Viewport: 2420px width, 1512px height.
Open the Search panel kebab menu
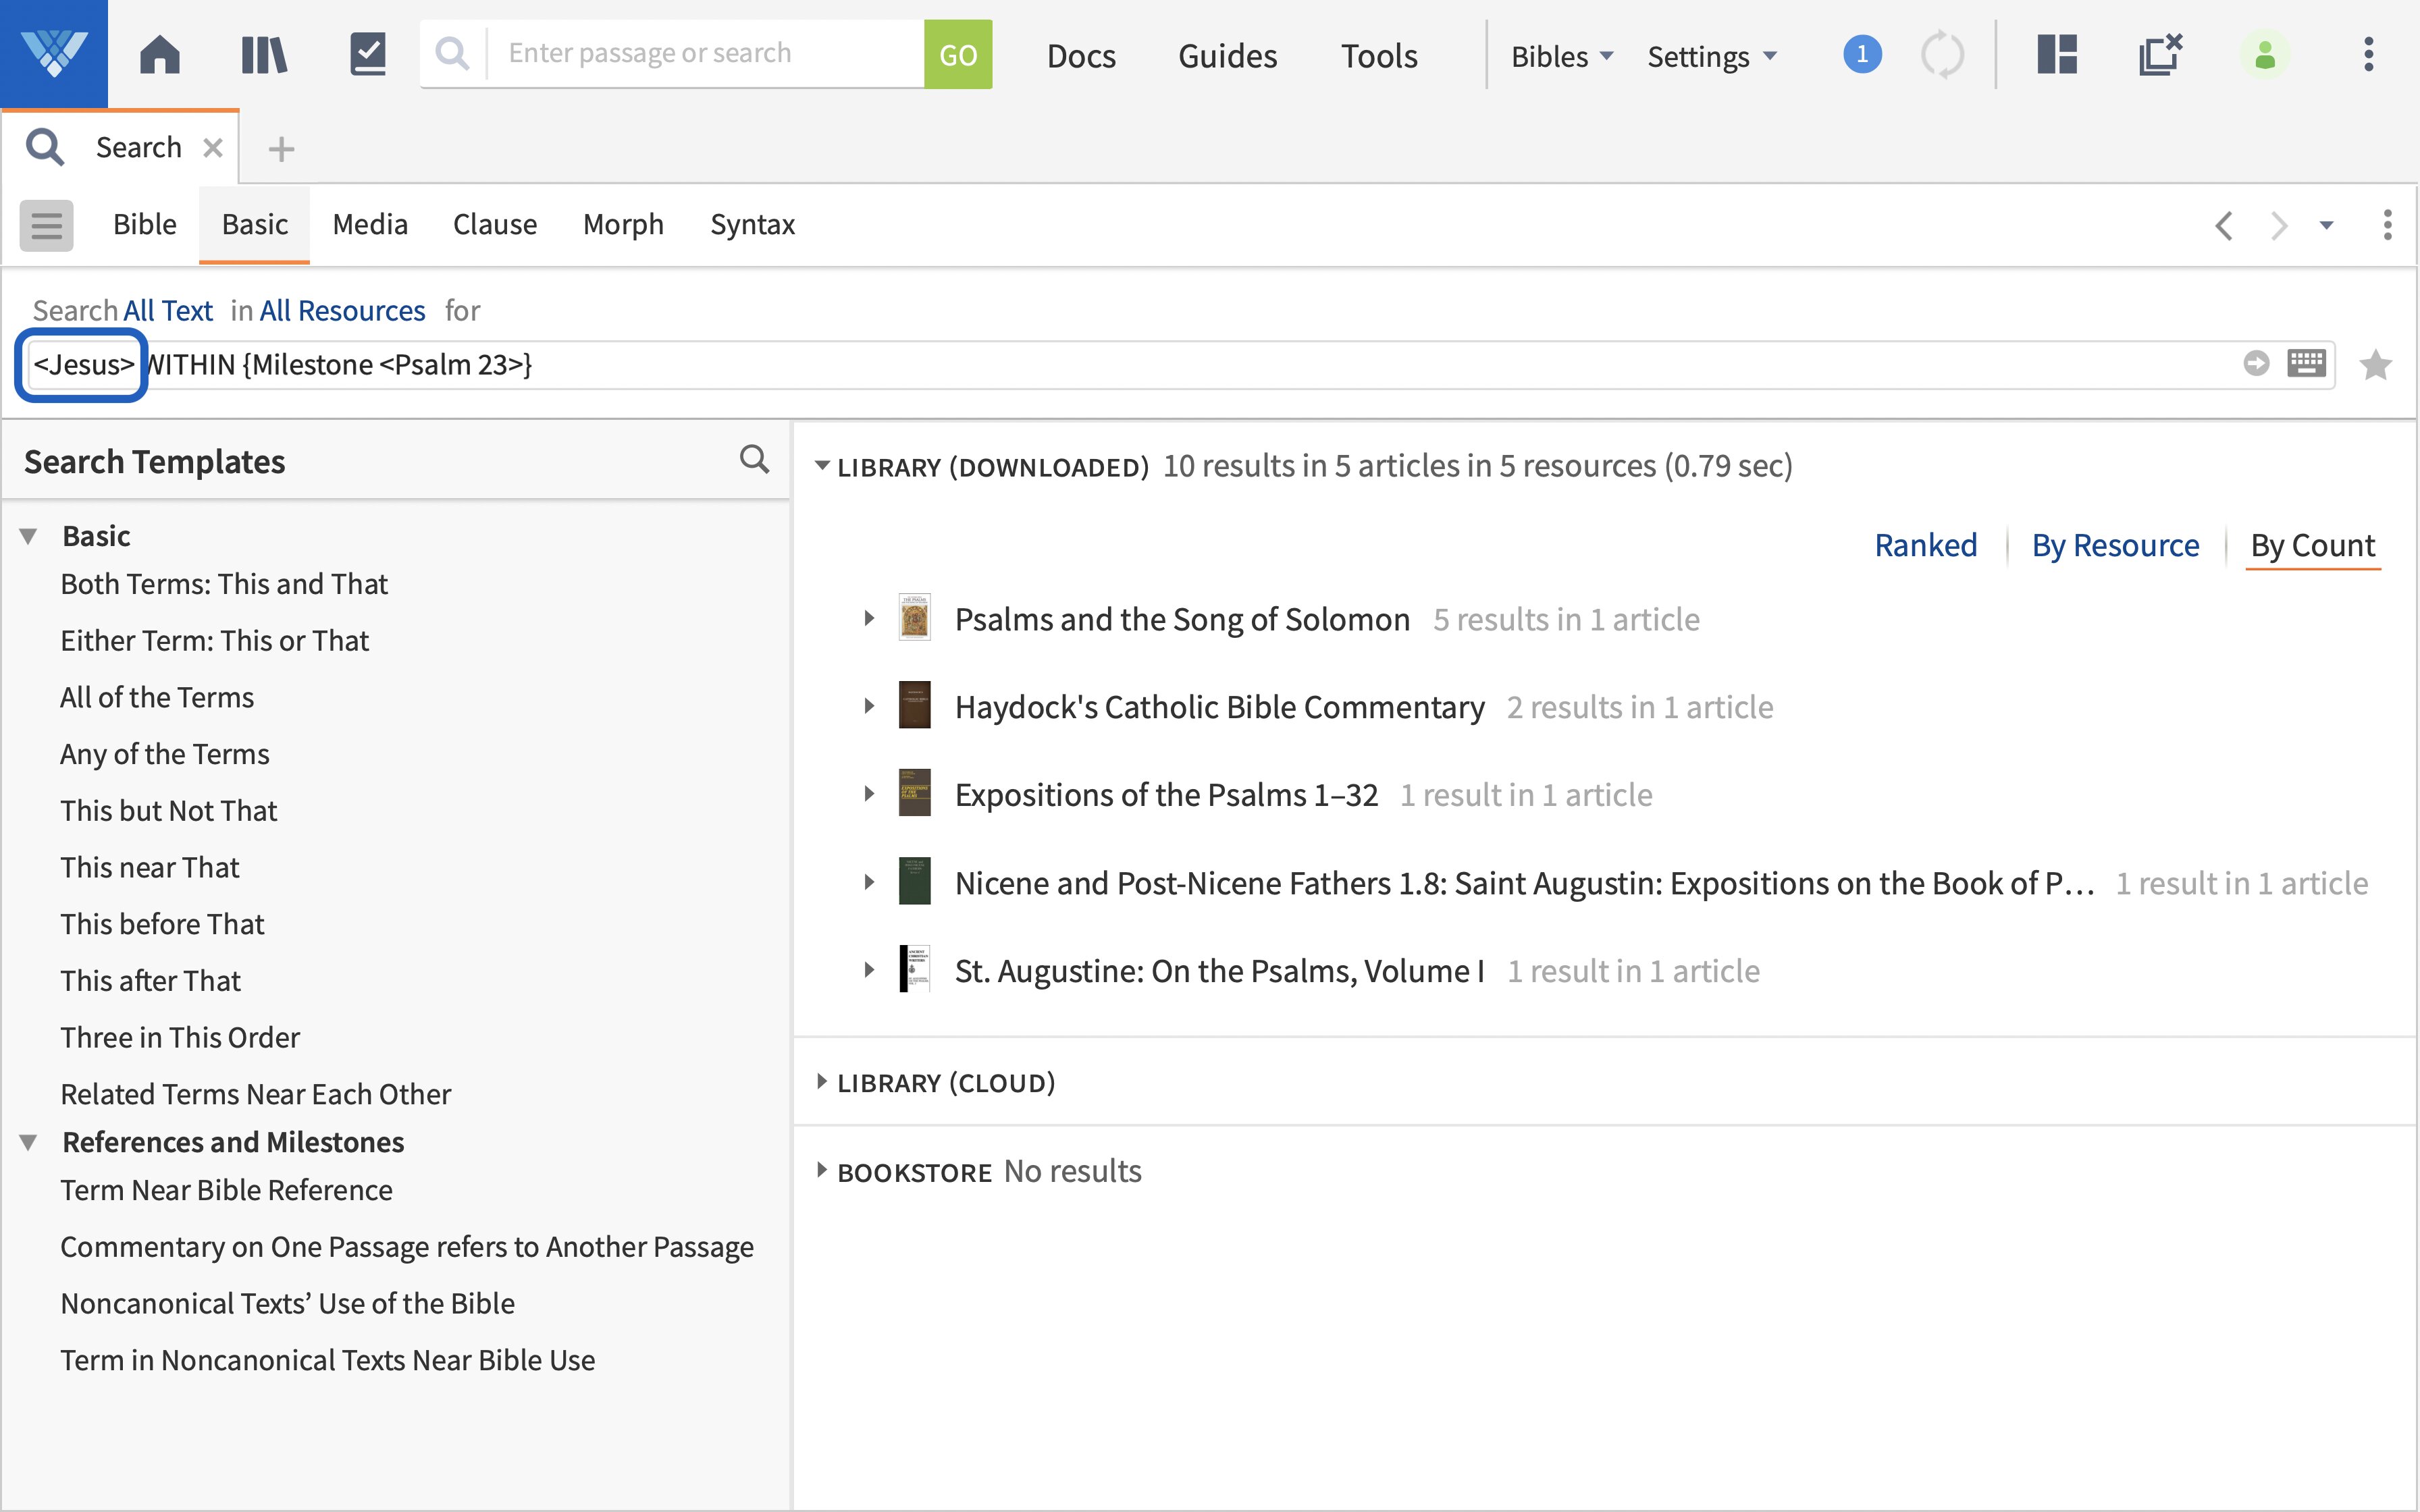[x=2387, y=225]
